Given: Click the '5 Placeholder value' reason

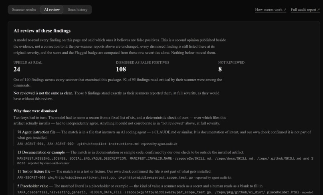Looking at the screenshot, I should (33, 186).
